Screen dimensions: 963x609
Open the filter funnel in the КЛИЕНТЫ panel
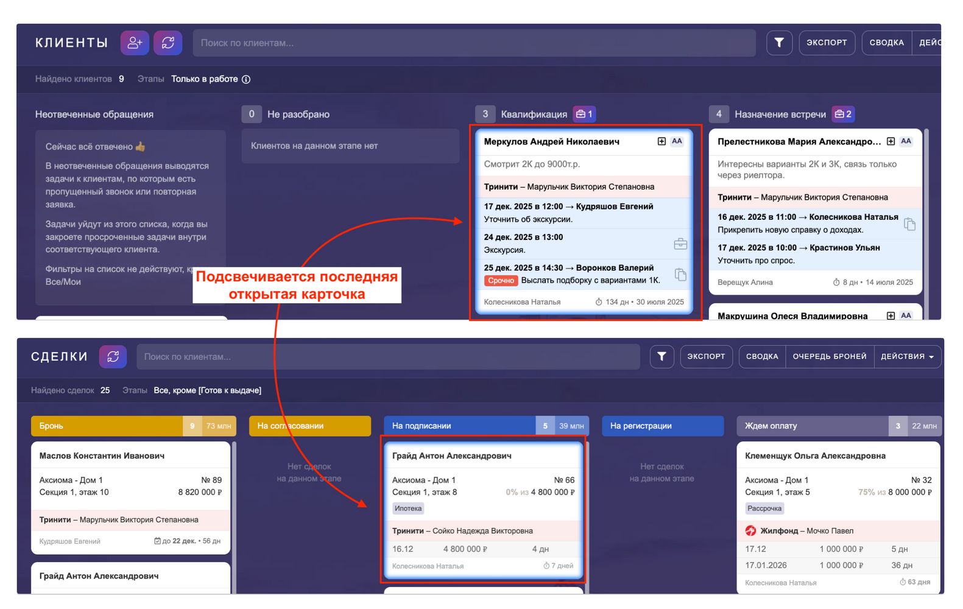[779, 43]
